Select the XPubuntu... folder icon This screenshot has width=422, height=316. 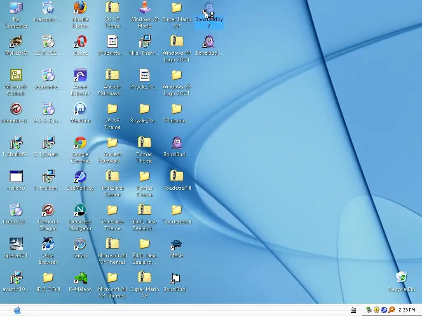[x=176, y=109]
